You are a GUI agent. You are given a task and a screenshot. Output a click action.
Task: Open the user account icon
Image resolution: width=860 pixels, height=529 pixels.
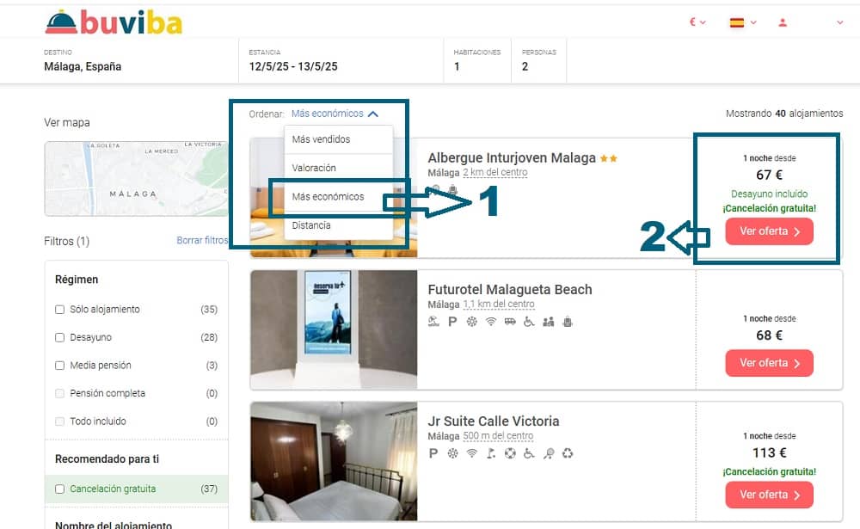(x=783, y=22)
